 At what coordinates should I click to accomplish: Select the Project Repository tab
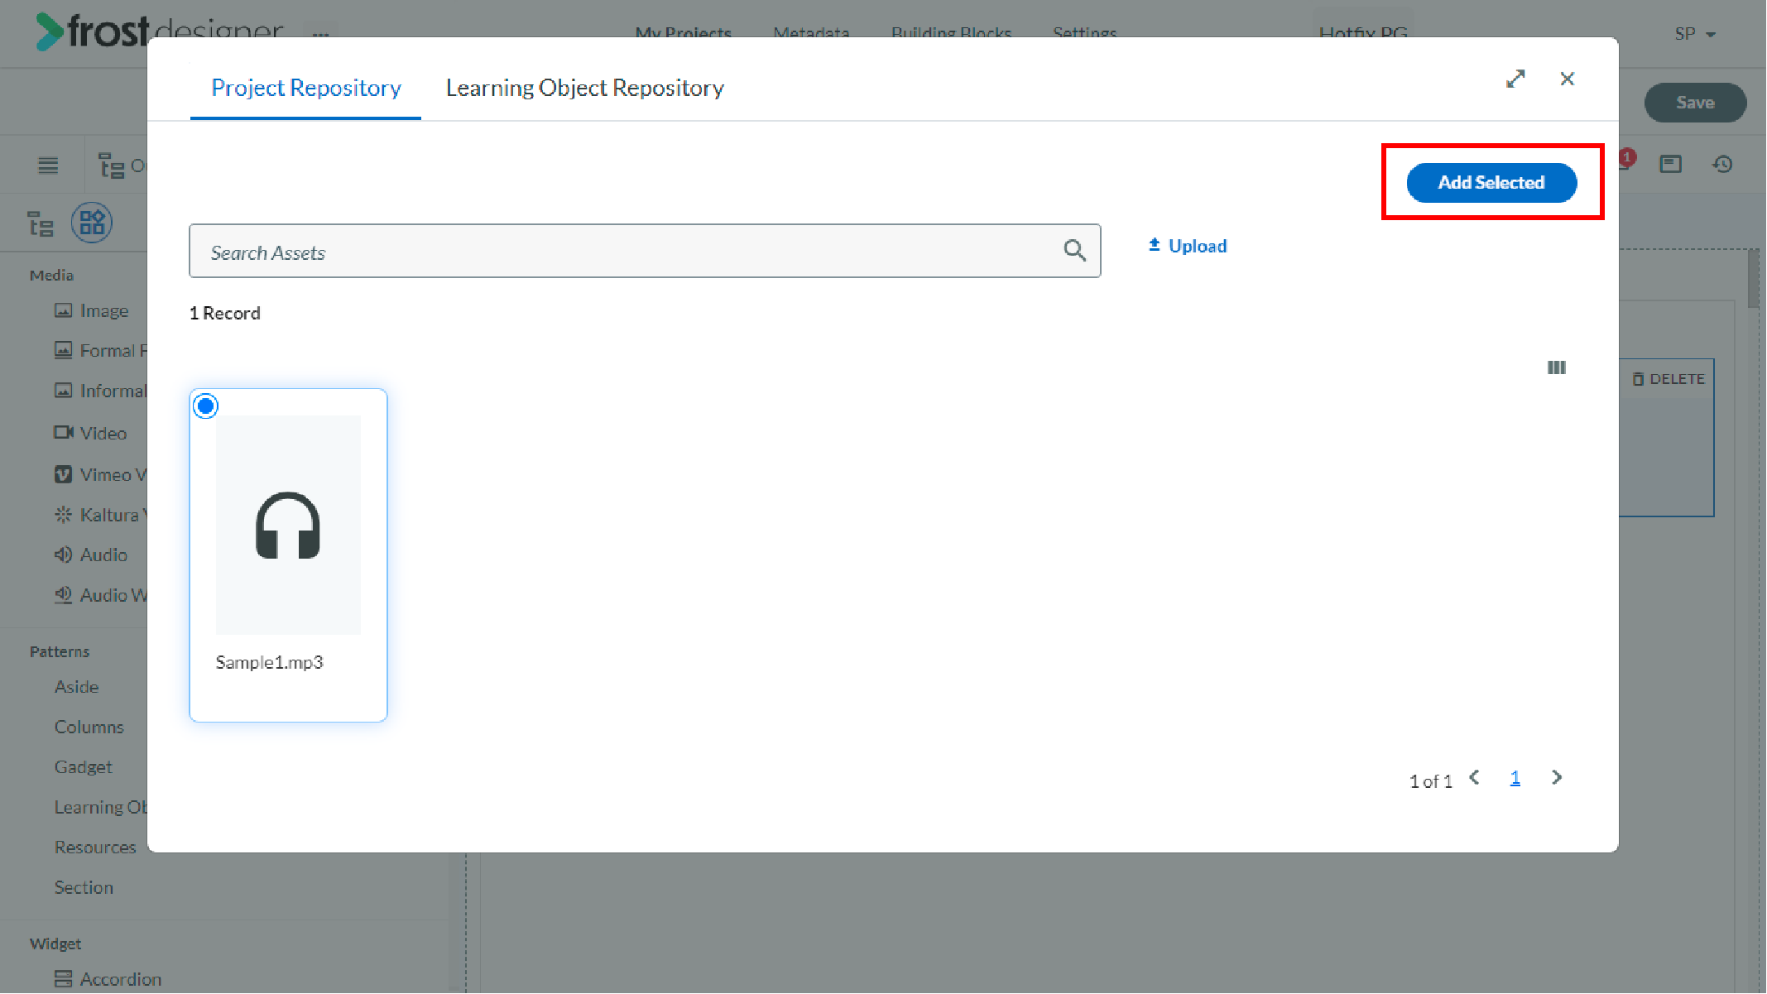coord(306,88)
